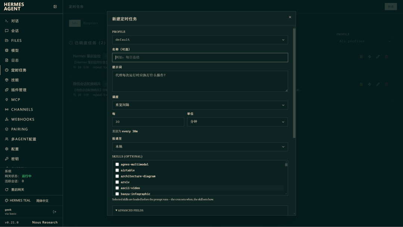Switch to the Blueprints tab behind the dialog
Image resolution: width=403 pixels, height=227 pixels.
[x=90, y=23]
